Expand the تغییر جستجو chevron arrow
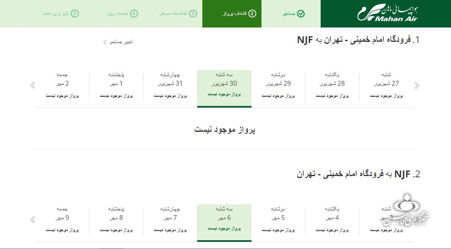 (105, 42)
